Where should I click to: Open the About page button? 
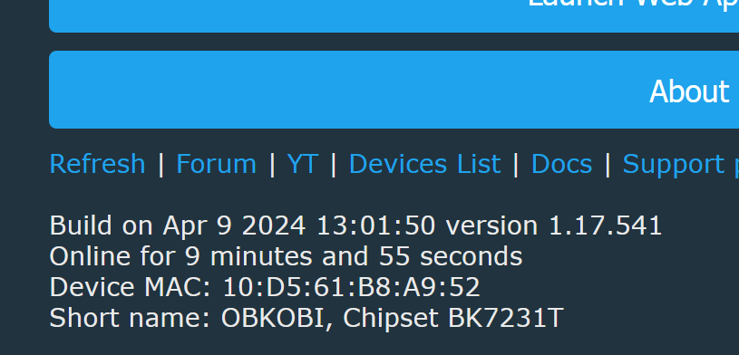(394, 90)
